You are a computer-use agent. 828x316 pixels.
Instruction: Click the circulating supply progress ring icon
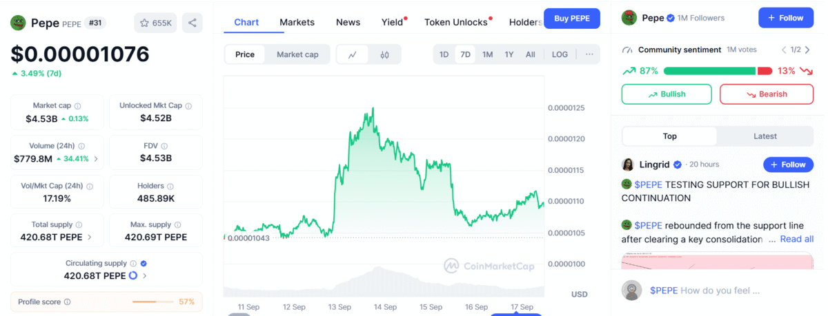(133, 275)
